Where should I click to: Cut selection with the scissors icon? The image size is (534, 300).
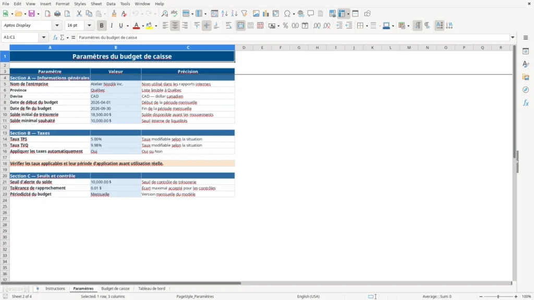pos(79,14)
